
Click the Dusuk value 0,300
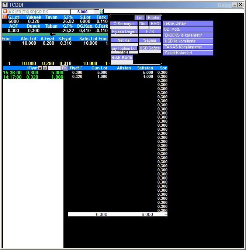[x=34, y=31]
